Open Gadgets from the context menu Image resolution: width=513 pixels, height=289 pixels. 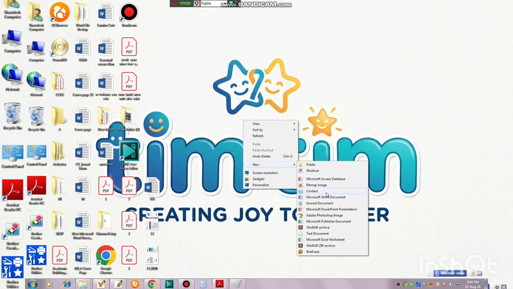271,179
